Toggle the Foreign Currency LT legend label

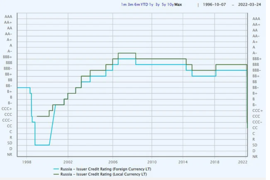click(106, 169)
